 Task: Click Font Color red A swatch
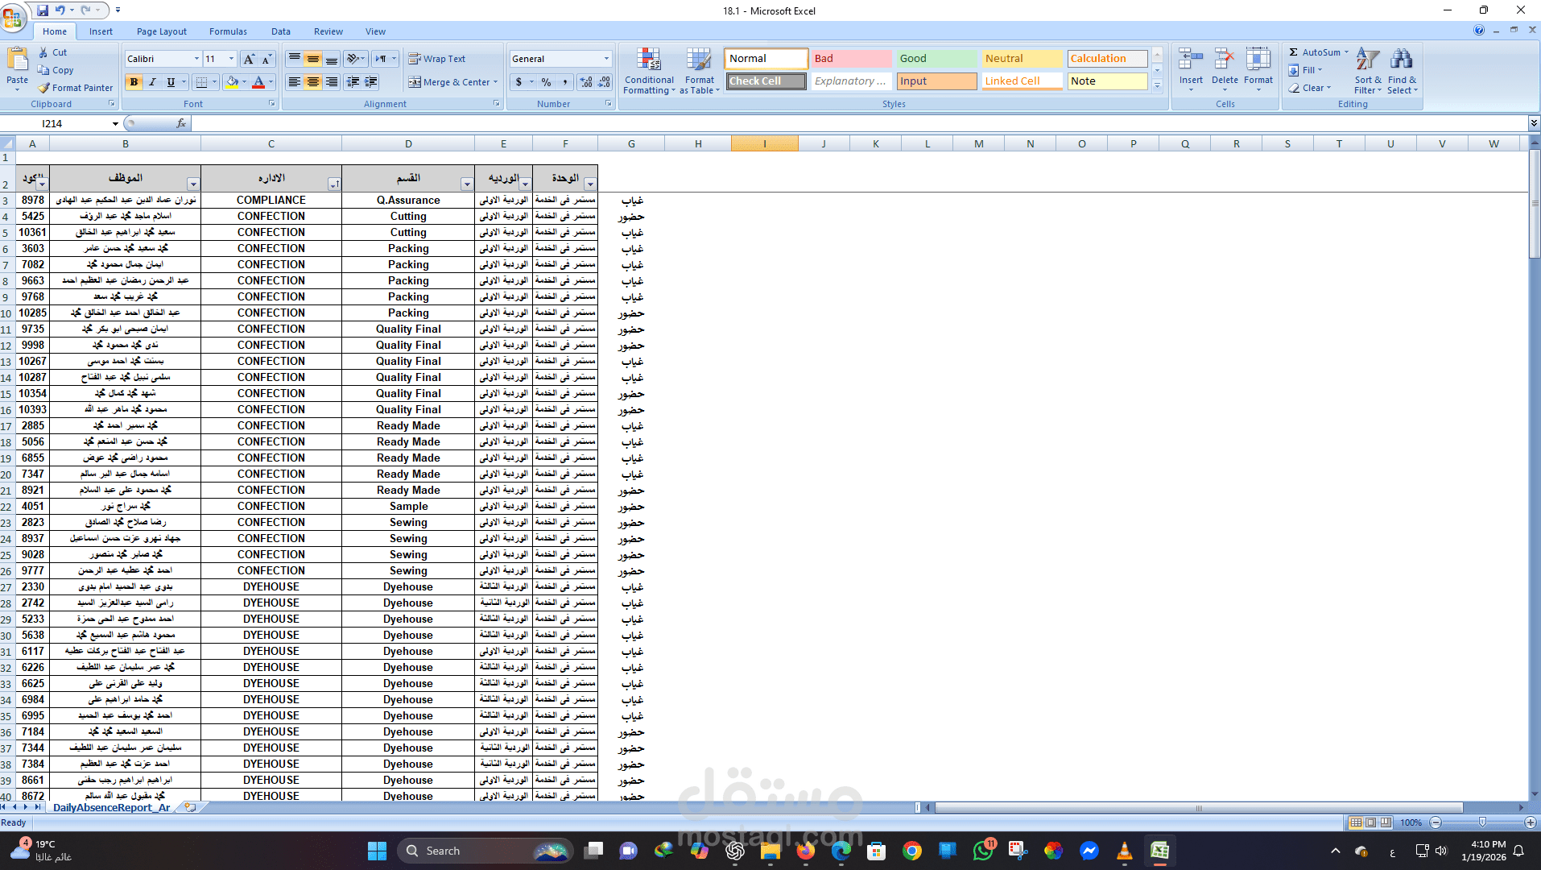point(258,82)
